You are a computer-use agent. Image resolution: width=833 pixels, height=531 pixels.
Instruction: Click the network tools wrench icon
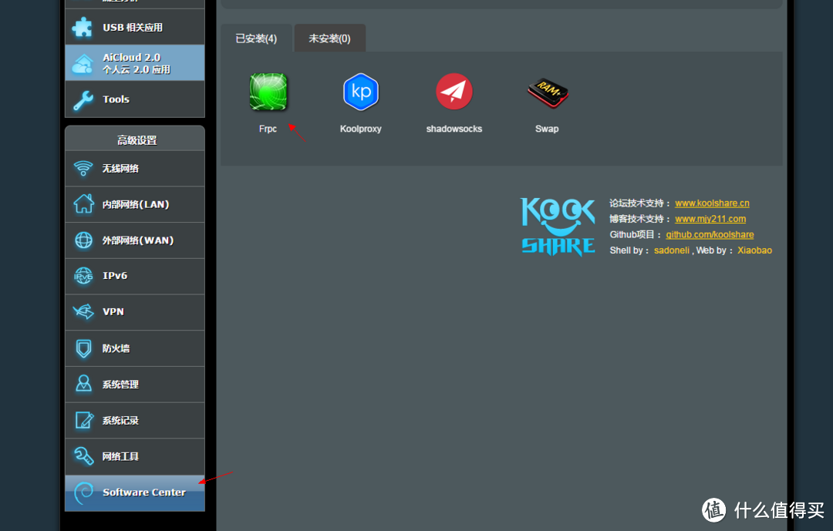[x=84, y=456]
